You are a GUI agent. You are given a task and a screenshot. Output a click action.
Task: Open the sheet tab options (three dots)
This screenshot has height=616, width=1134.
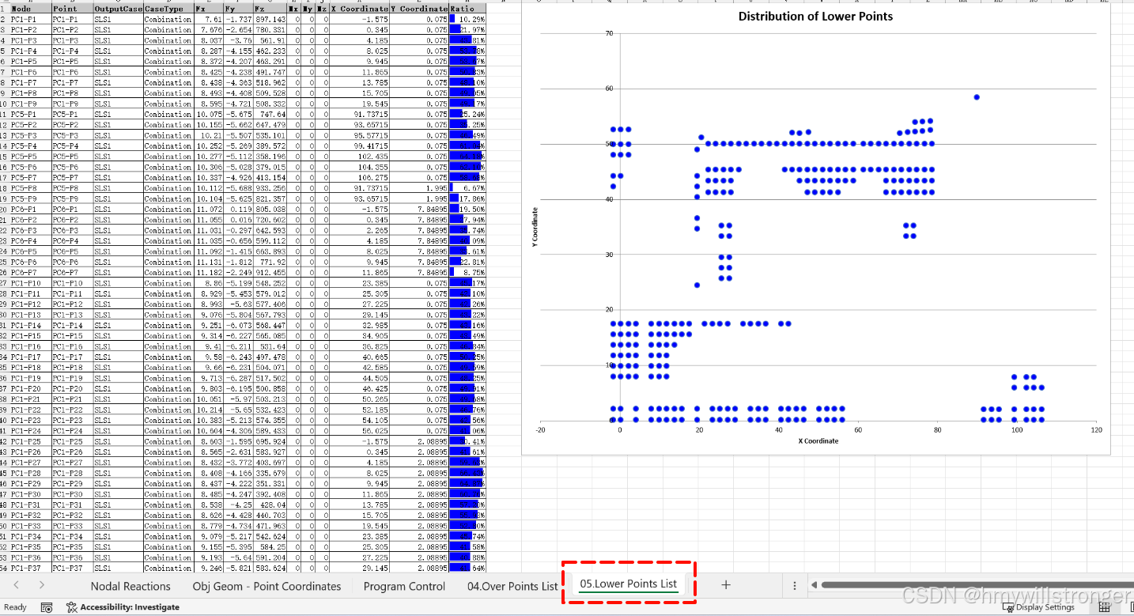795,586
